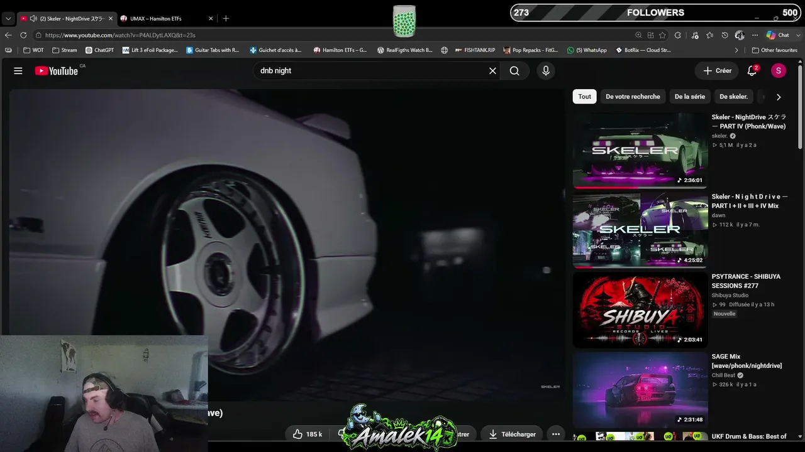Go back with the browser back arrow
Image resolution: width=805 pixels, height=452 pixels.
click(8, 35)
